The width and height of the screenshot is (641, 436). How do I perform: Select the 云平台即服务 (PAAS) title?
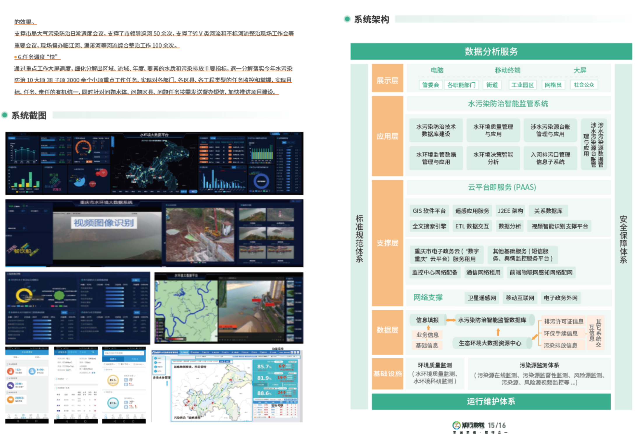502,187
